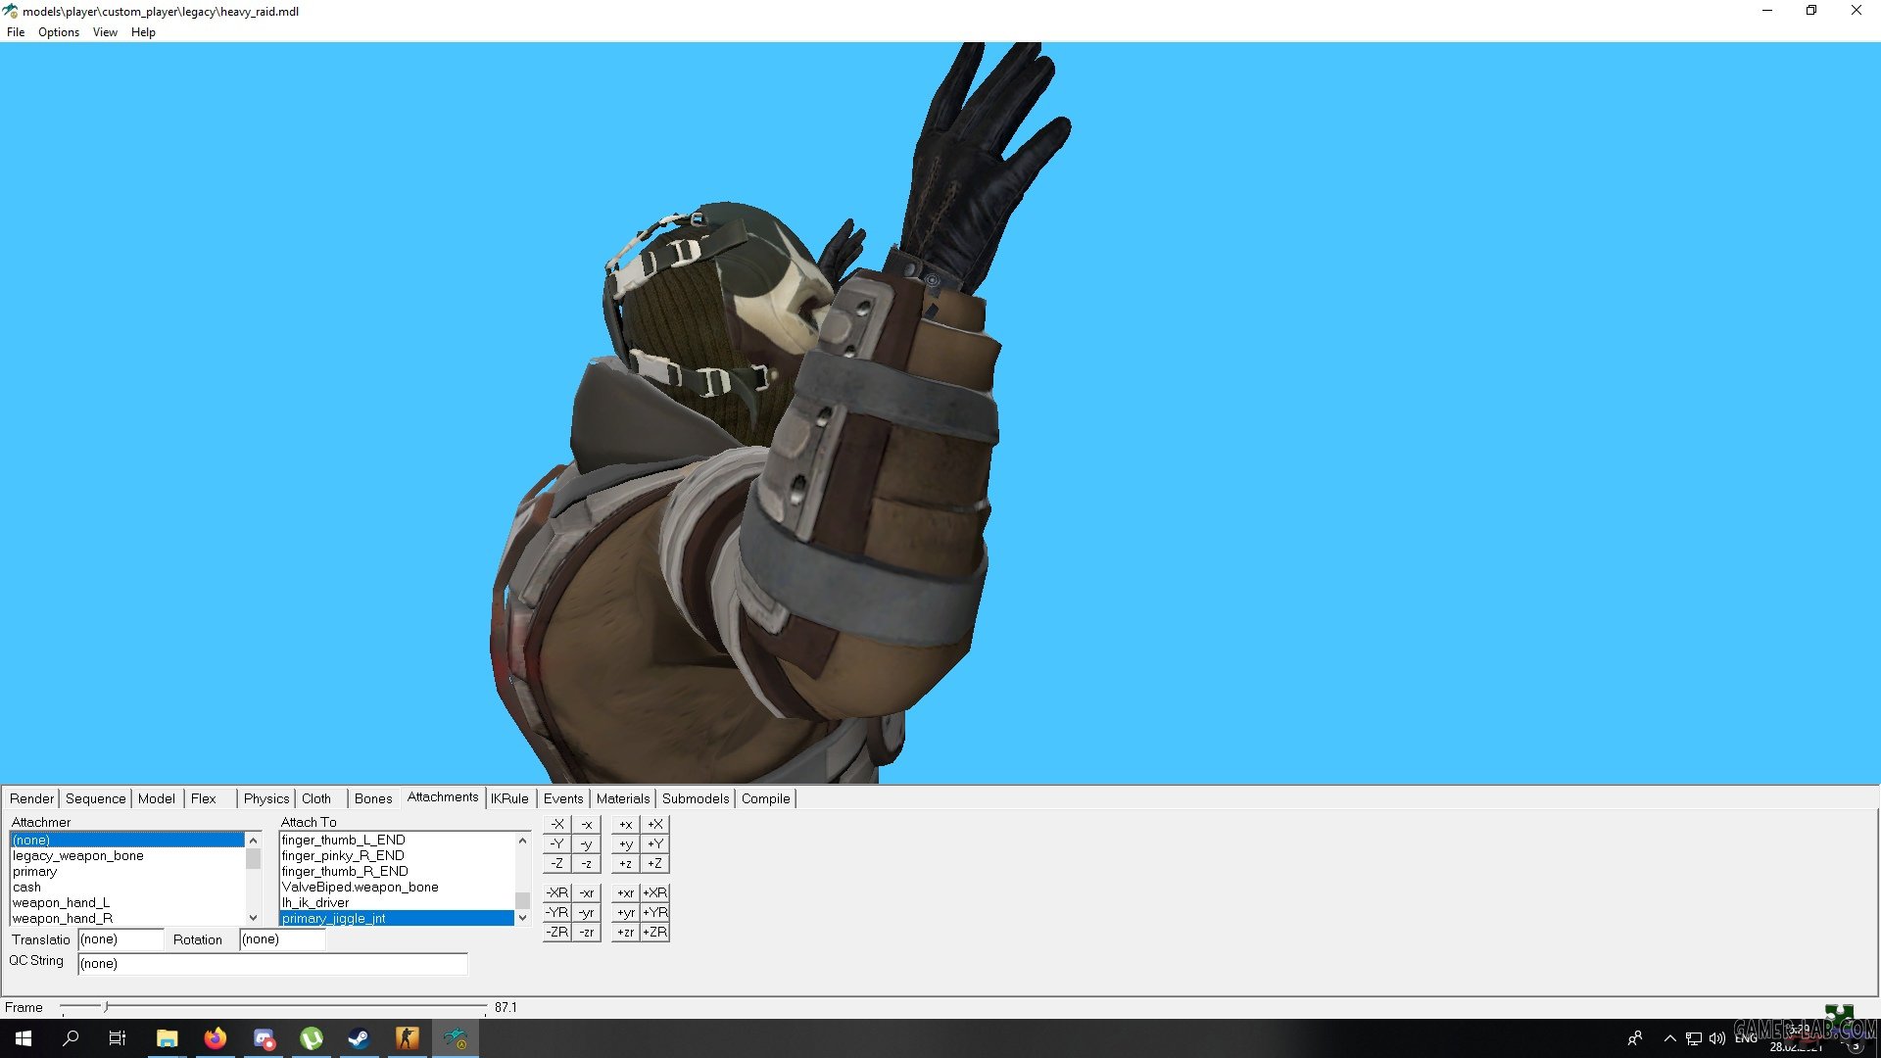Viewport: 1881px width, 1058px height.
Task: Show hidden system tray icons
Action: pyautogui.click(x=1670, y=1038)
